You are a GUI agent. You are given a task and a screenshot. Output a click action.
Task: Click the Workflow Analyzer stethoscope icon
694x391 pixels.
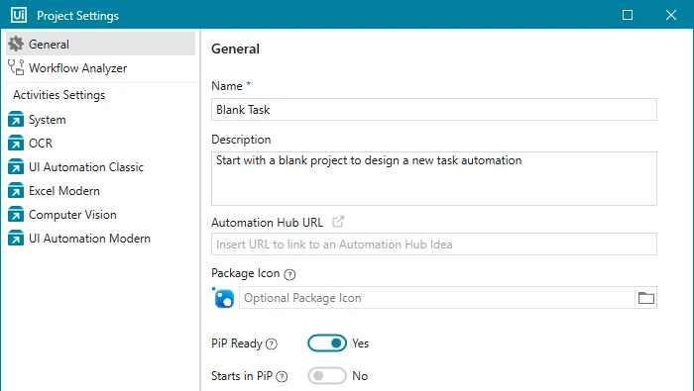click(16, 67)
